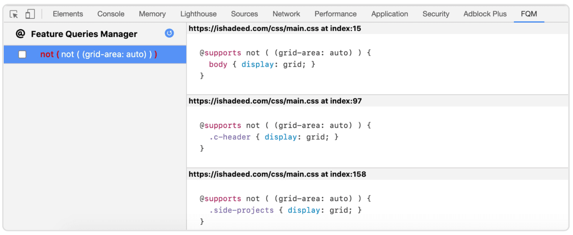Click the blue refresh icon
573x235 pixels.
click(169, 34)
